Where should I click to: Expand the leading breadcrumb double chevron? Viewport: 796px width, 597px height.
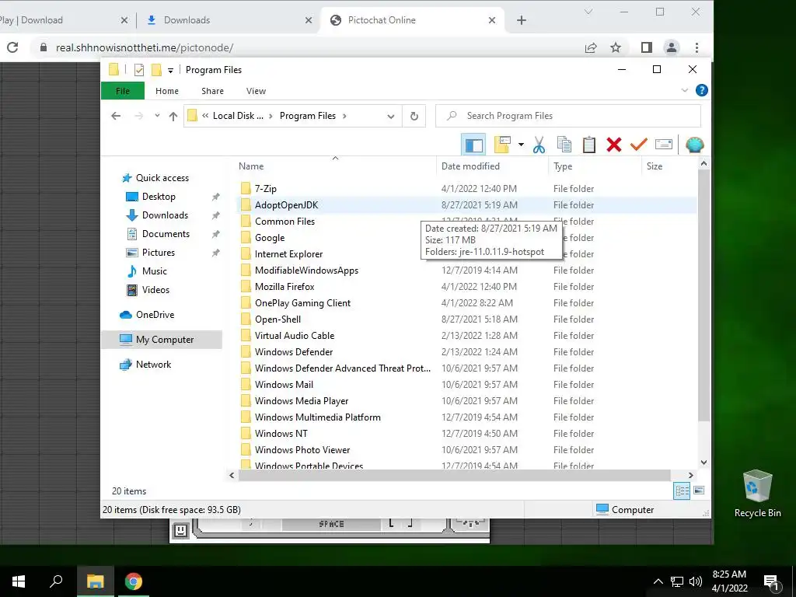[205, 116]
